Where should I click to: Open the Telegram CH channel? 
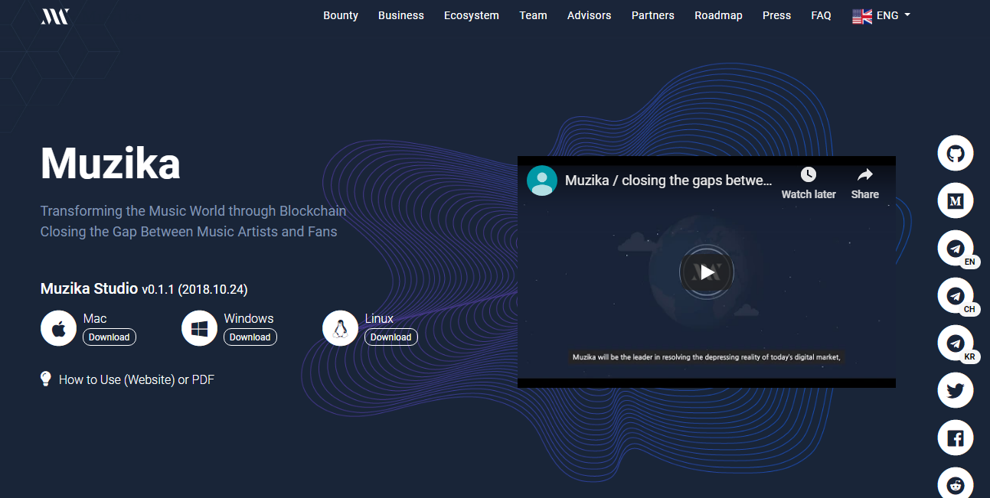(x=955, y=295)
